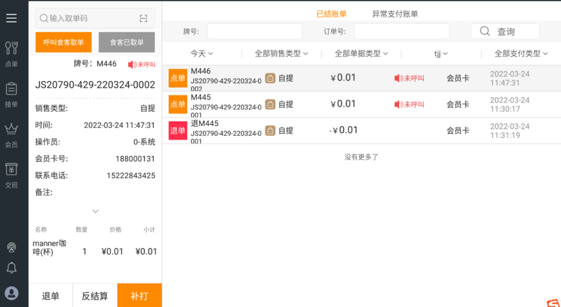Viewport: 561px width, 307px height.
Task: Click the 补打 reprint button
Action: (x=140, y=295)
